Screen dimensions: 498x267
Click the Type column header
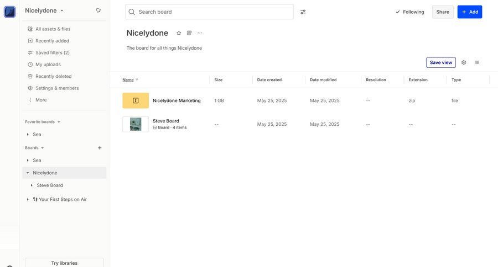click(456, 80)
